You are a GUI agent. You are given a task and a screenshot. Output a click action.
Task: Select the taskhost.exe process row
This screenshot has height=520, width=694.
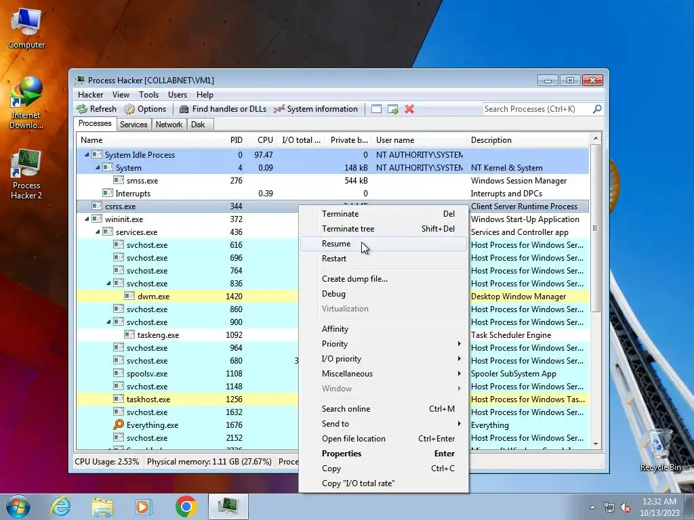(x=188, y=399)
